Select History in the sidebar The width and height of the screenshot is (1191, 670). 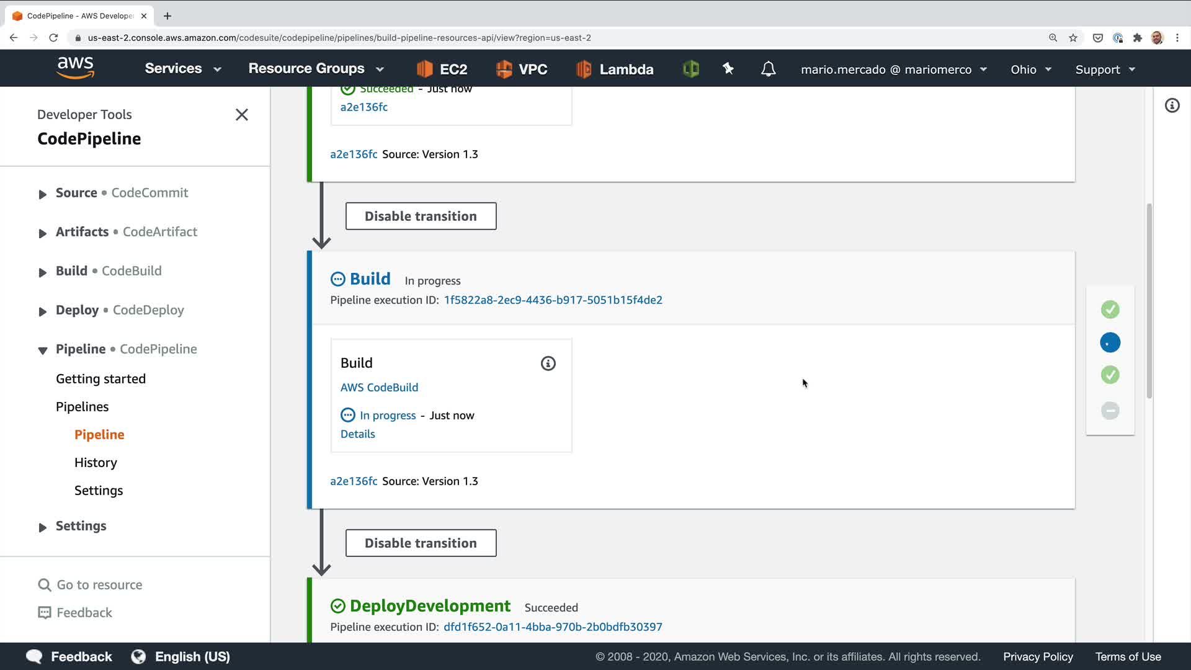pos(96,463)
